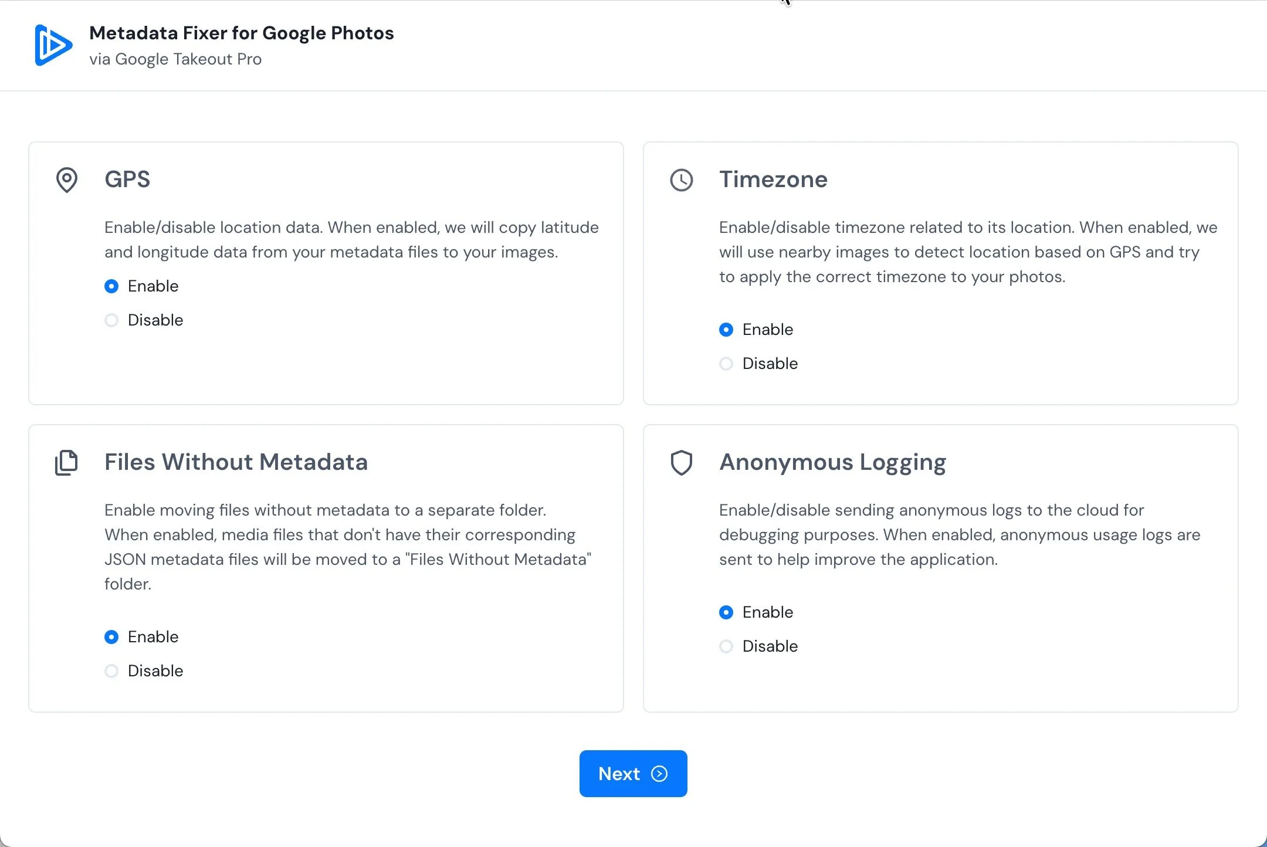Click the Anonymous Logging shield icon
This screenshot has width=1267, height=847.
681,463
